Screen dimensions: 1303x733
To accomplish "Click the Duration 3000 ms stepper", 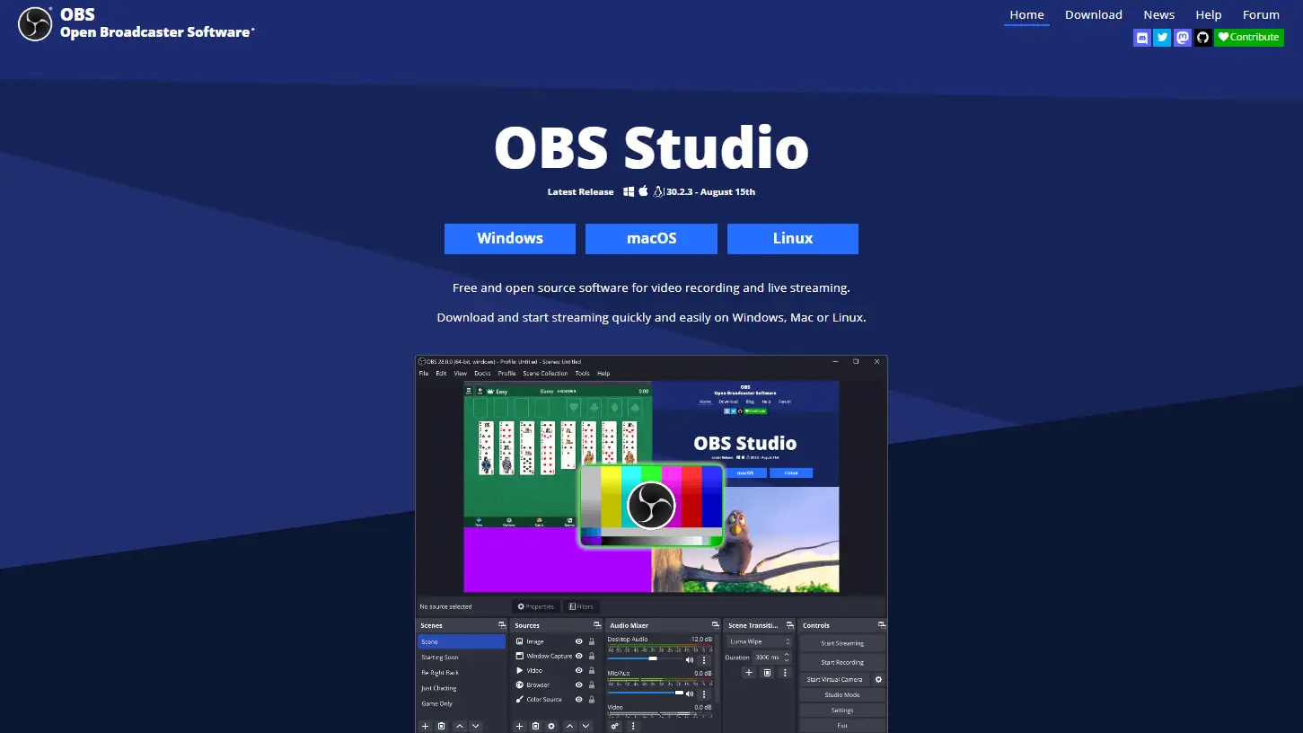I will (x=773, y=658).
